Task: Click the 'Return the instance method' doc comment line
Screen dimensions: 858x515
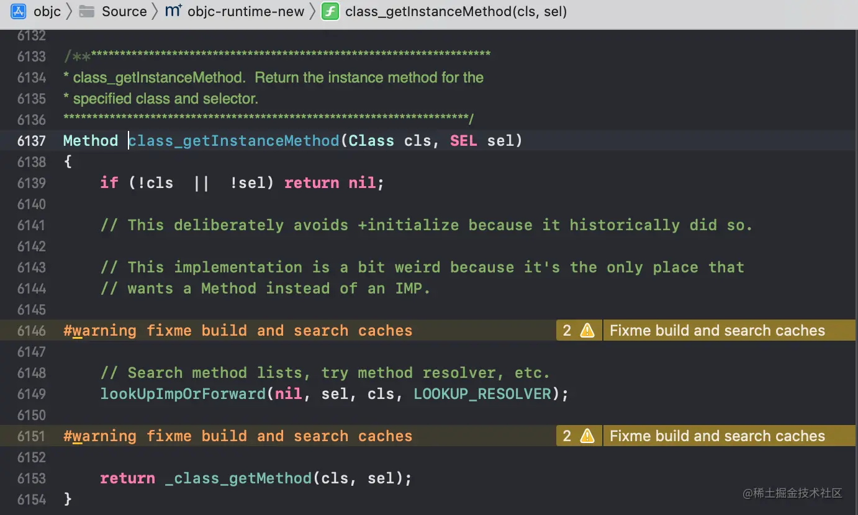Action: (274, 78)
